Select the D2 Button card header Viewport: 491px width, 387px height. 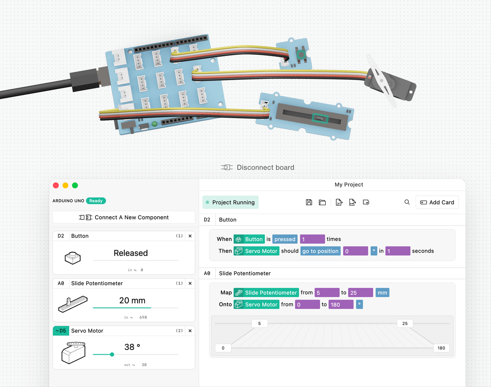[332, 220]
